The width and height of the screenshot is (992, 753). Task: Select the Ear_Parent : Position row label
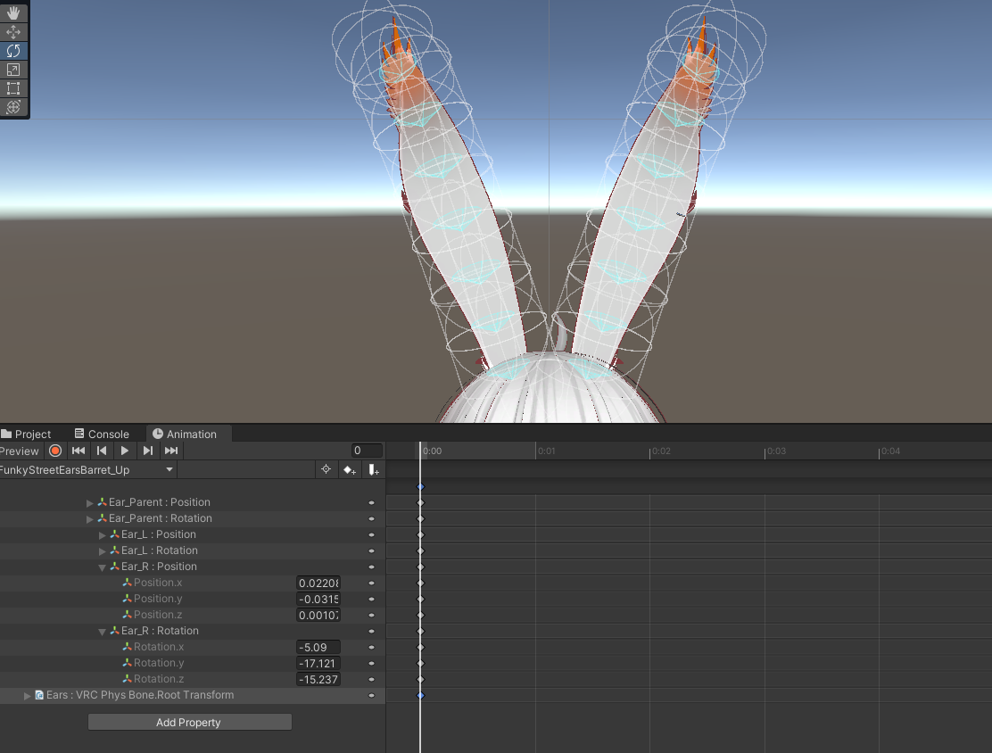pyautogui.click(x=160, y=501)
